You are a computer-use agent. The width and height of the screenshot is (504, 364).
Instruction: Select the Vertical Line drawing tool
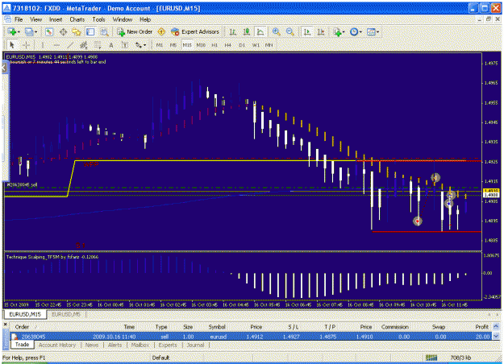[43, 45]
